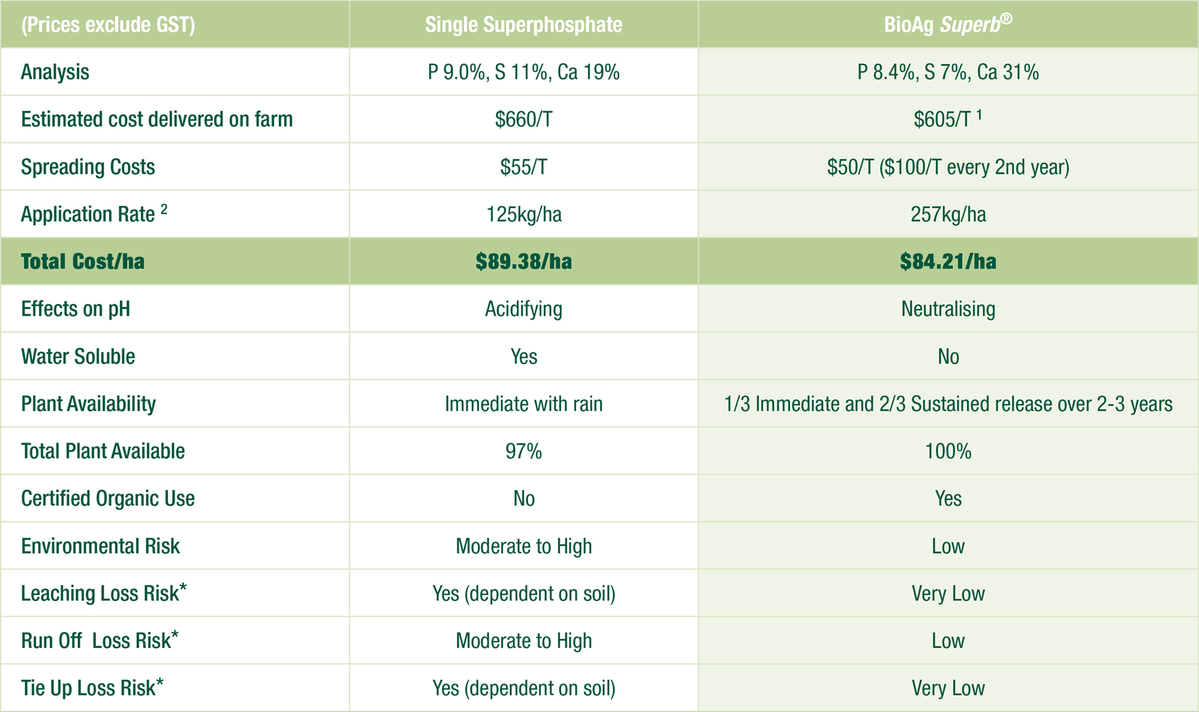The height and width of the screenshot is (712, 1199).
Task: Click the Neutralising pH effect cell
Action: [x=947, y=309]
